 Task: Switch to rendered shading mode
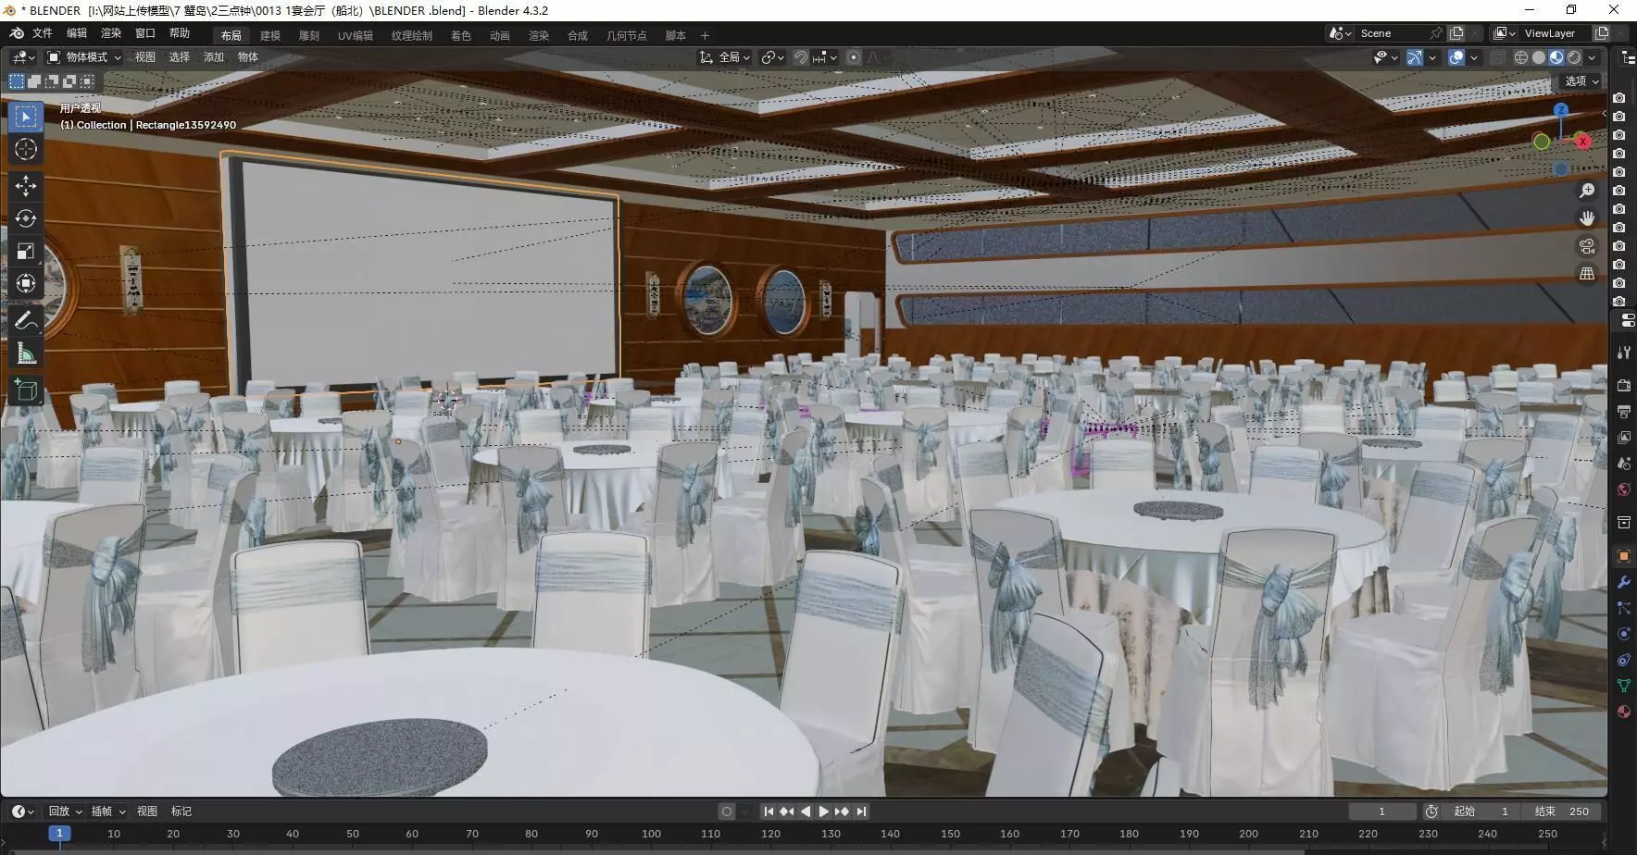pos(1574,57)
